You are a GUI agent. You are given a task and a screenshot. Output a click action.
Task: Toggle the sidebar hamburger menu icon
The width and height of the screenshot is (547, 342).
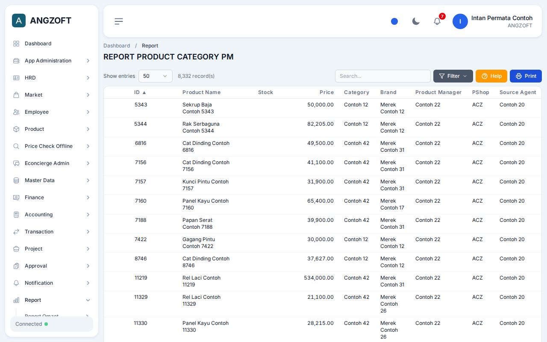119,21
